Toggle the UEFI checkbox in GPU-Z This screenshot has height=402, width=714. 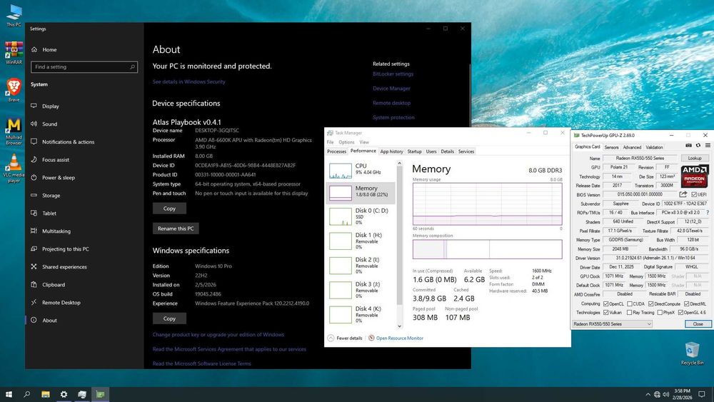click(x=694, y=194)
